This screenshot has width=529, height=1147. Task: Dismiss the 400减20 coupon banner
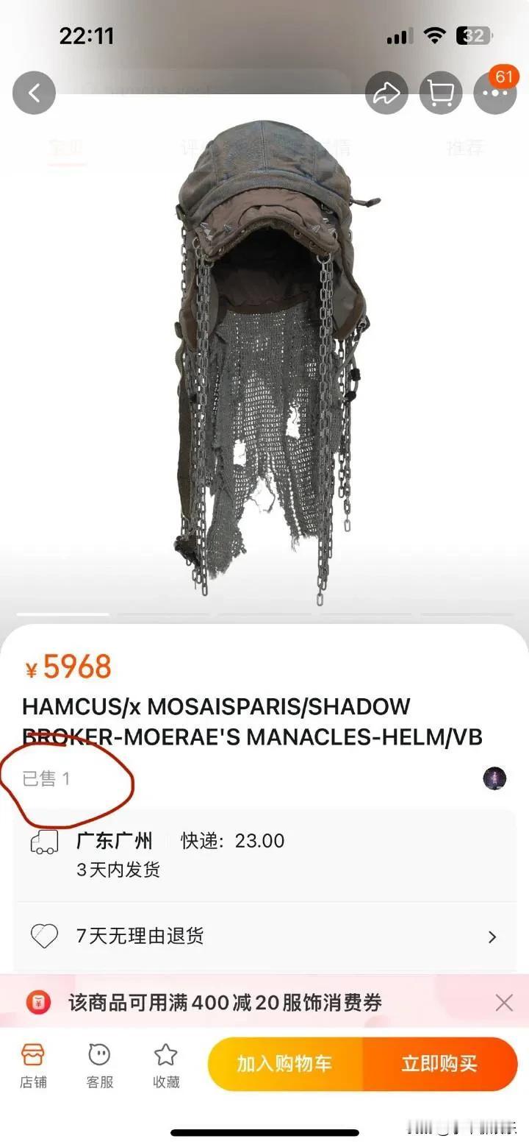(504, 1002)
